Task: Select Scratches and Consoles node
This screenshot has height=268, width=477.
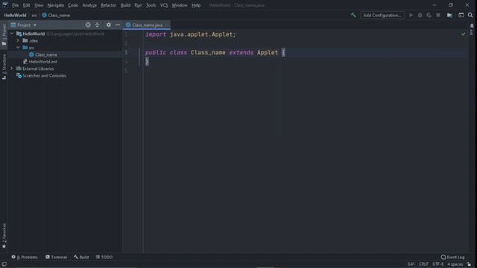Action: pyautogui.click(x=44, y=76)
